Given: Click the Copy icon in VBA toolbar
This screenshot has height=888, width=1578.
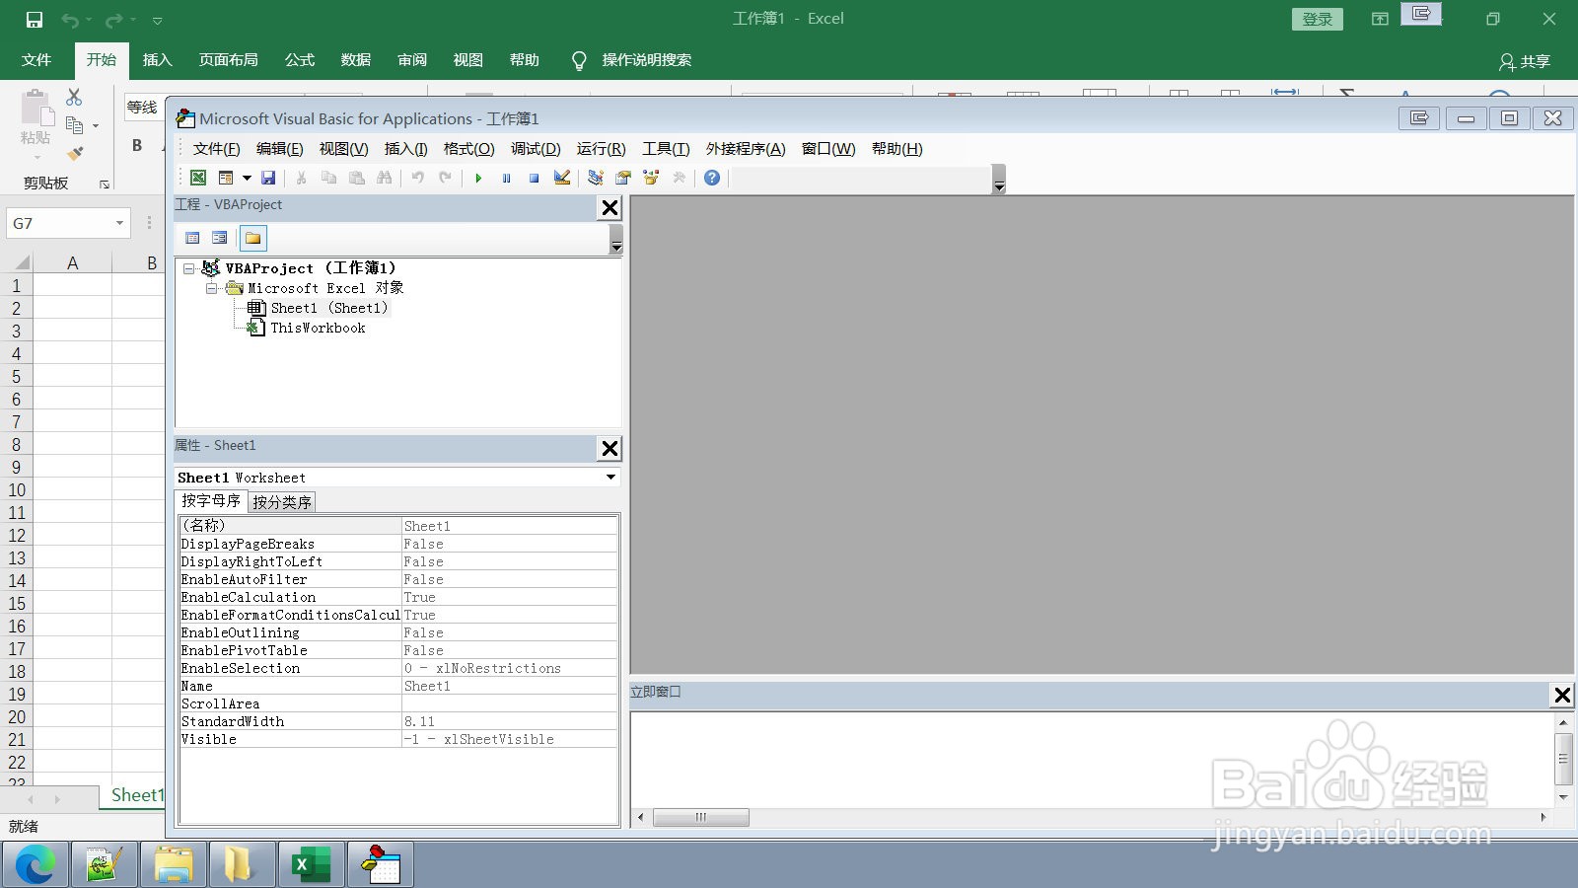Looking at the screenshot, I should pyautogui.click(x=328, y=178).
